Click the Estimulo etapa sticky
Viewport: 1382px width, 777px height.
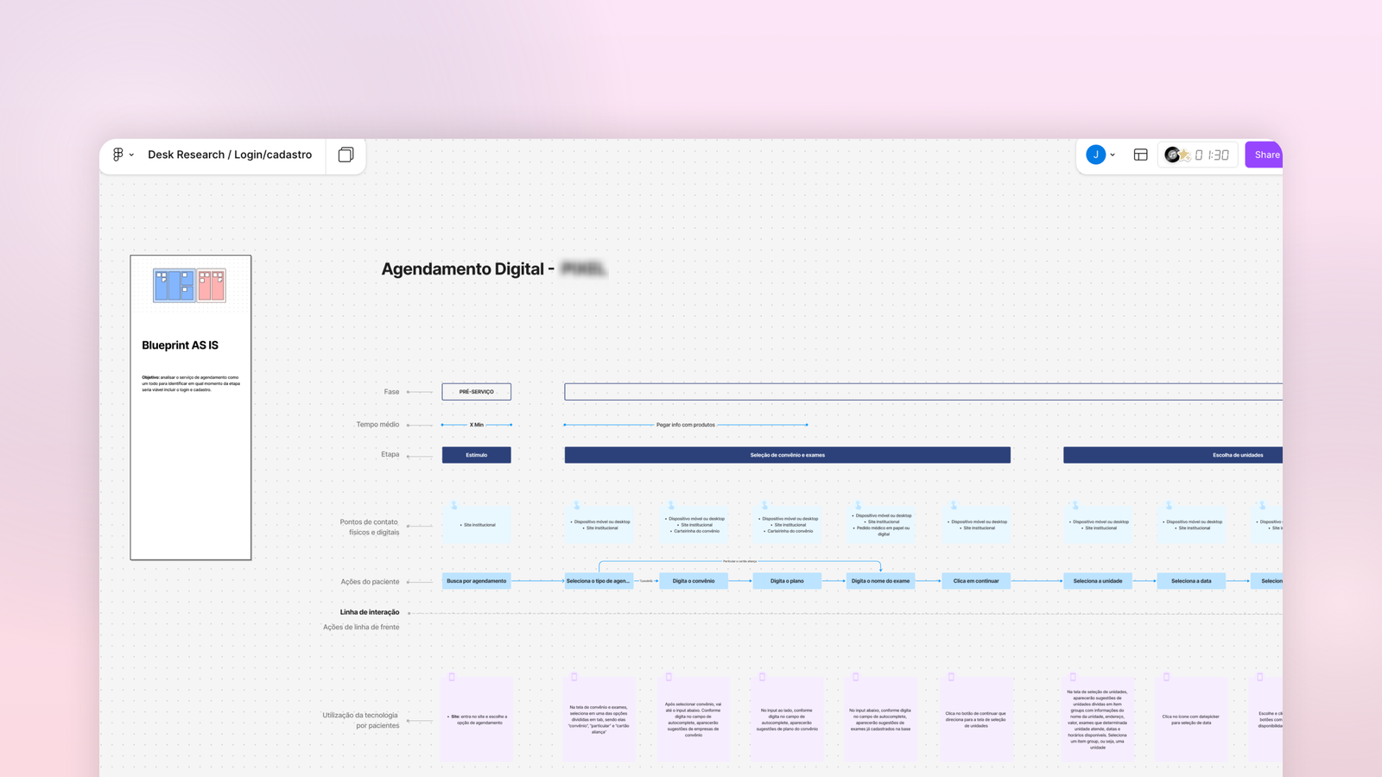(476, 454)
